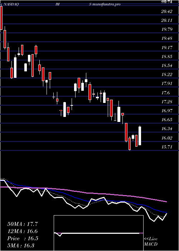Click the Price : 16.5 readout
The width and height of the screenshot is (179, 251).
(23, 238)
